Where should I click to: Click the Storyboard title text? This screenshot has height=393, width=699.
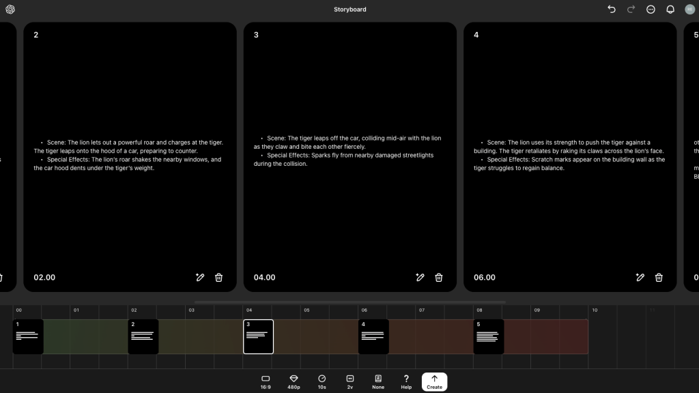point(350,10)
